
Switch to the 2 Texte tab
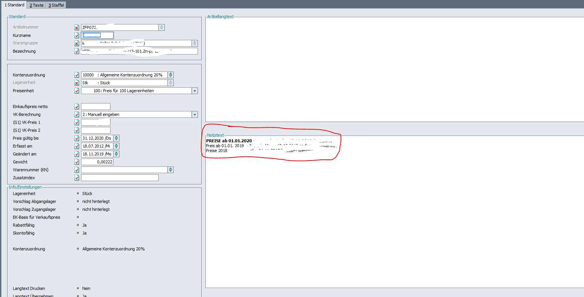37,5
